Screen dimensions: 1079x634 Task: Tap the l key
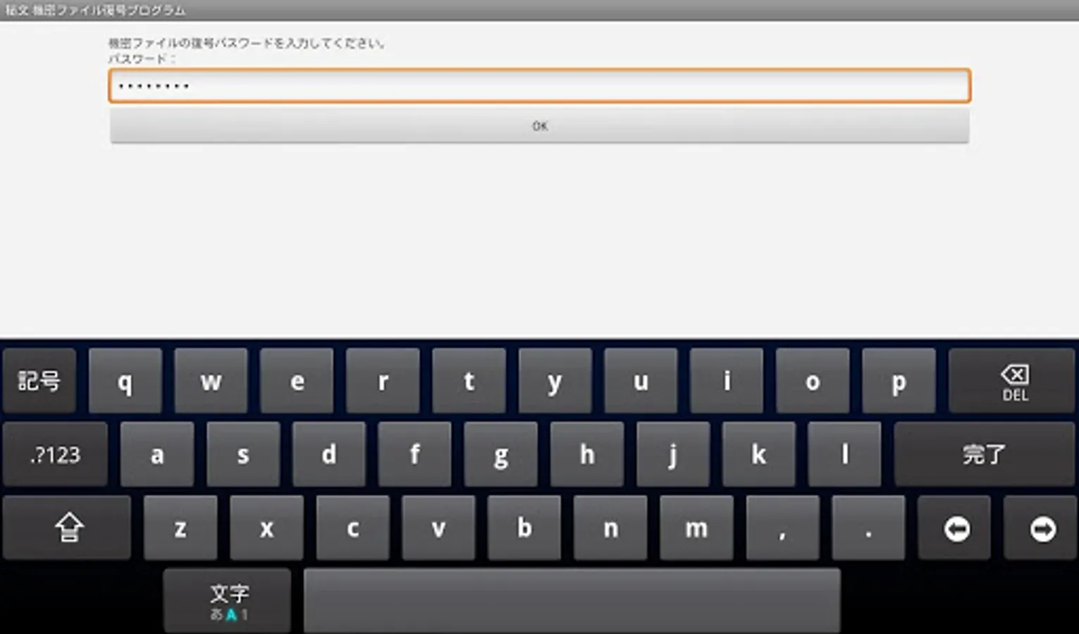click(845, 454)
